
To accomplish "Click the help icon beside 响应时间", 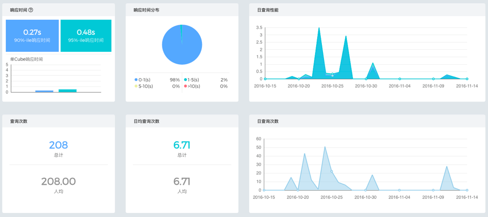I will (x=31, y=10).
